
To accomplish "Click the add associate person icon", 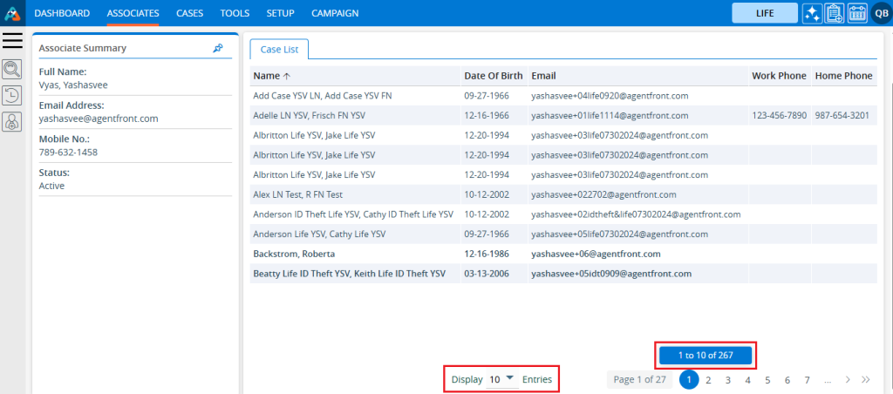I will point(12,123).
